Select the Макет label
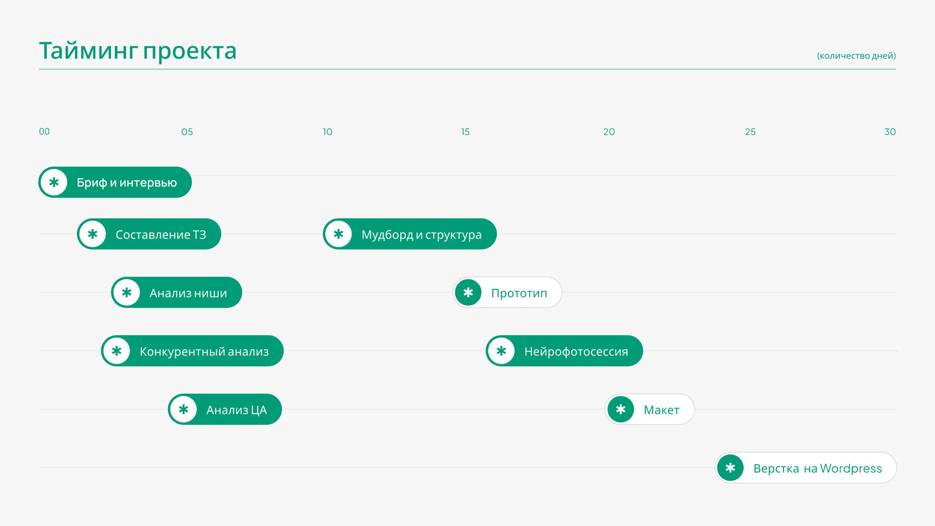 click(x=661, y=410)
